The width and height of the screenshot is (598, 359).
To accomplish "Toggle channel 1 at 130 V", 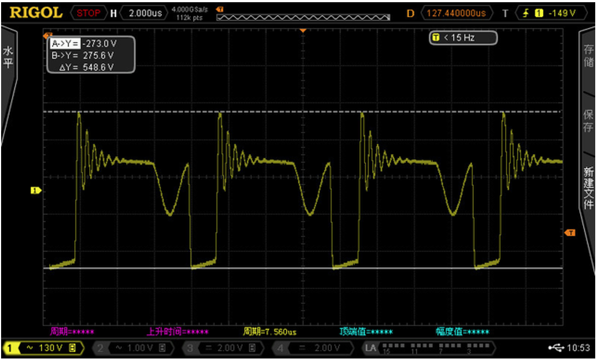I will tap(44, 348).
